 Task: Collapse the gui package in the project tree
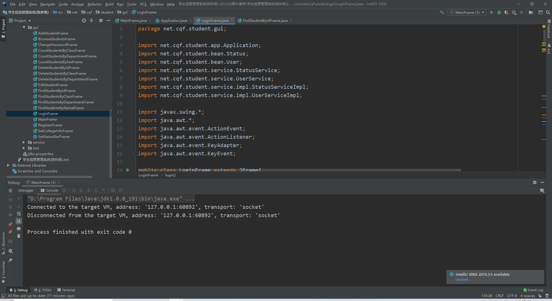[24, 27]
